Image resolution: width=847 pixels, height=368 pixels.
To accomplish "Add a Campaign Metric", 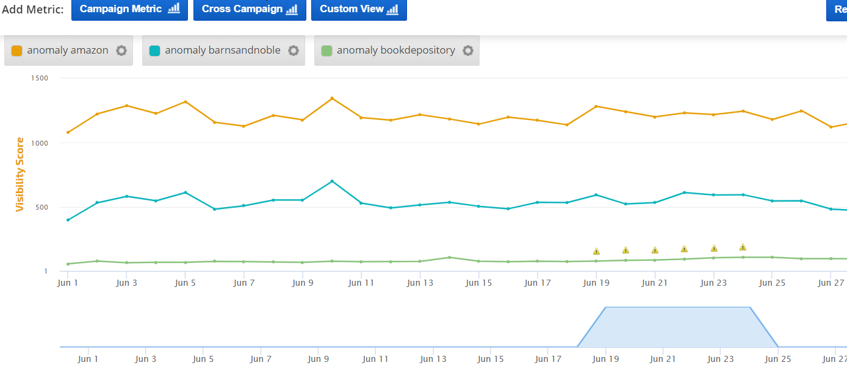I will click(129, 9).
